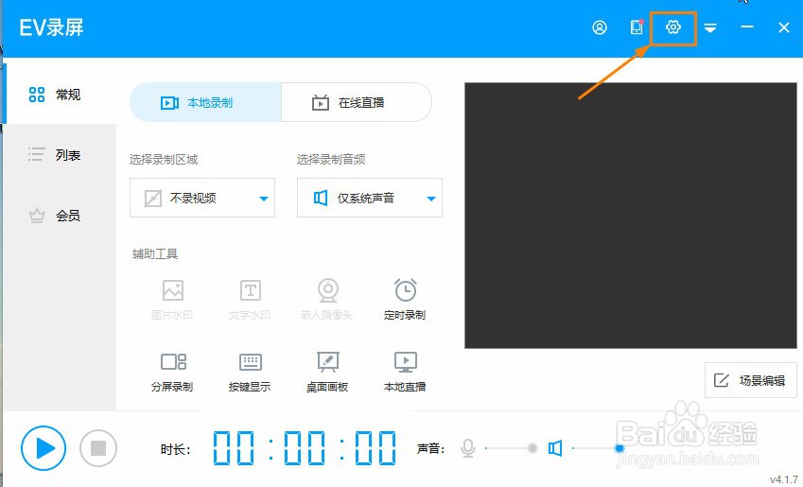Select the 在线直播 mode tab

pyautogui.click(x=357, y=102)
